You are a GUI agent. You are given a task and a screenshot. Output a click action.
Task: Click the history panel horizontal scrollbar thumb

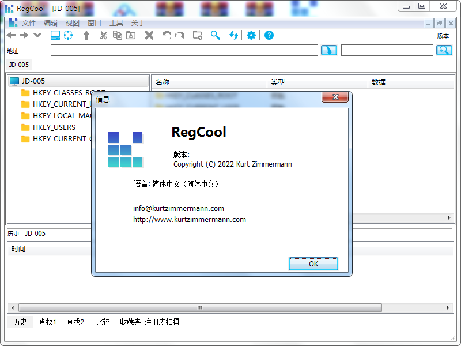200,308
